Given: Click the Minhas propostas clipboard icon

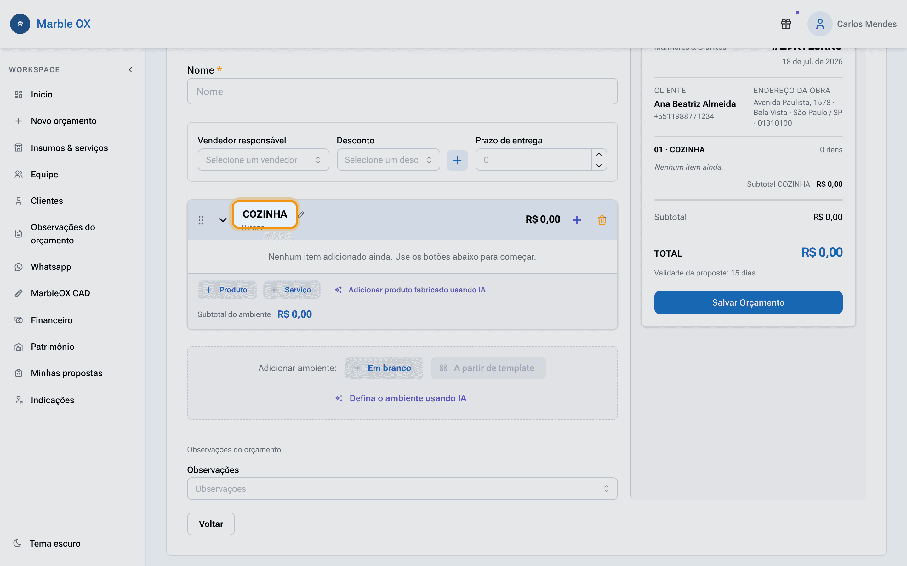Looking at the screenshot, I should coord(18,373).
